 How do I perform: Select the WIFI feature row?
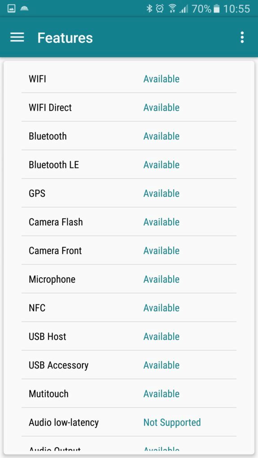click(x=129, y=79)
